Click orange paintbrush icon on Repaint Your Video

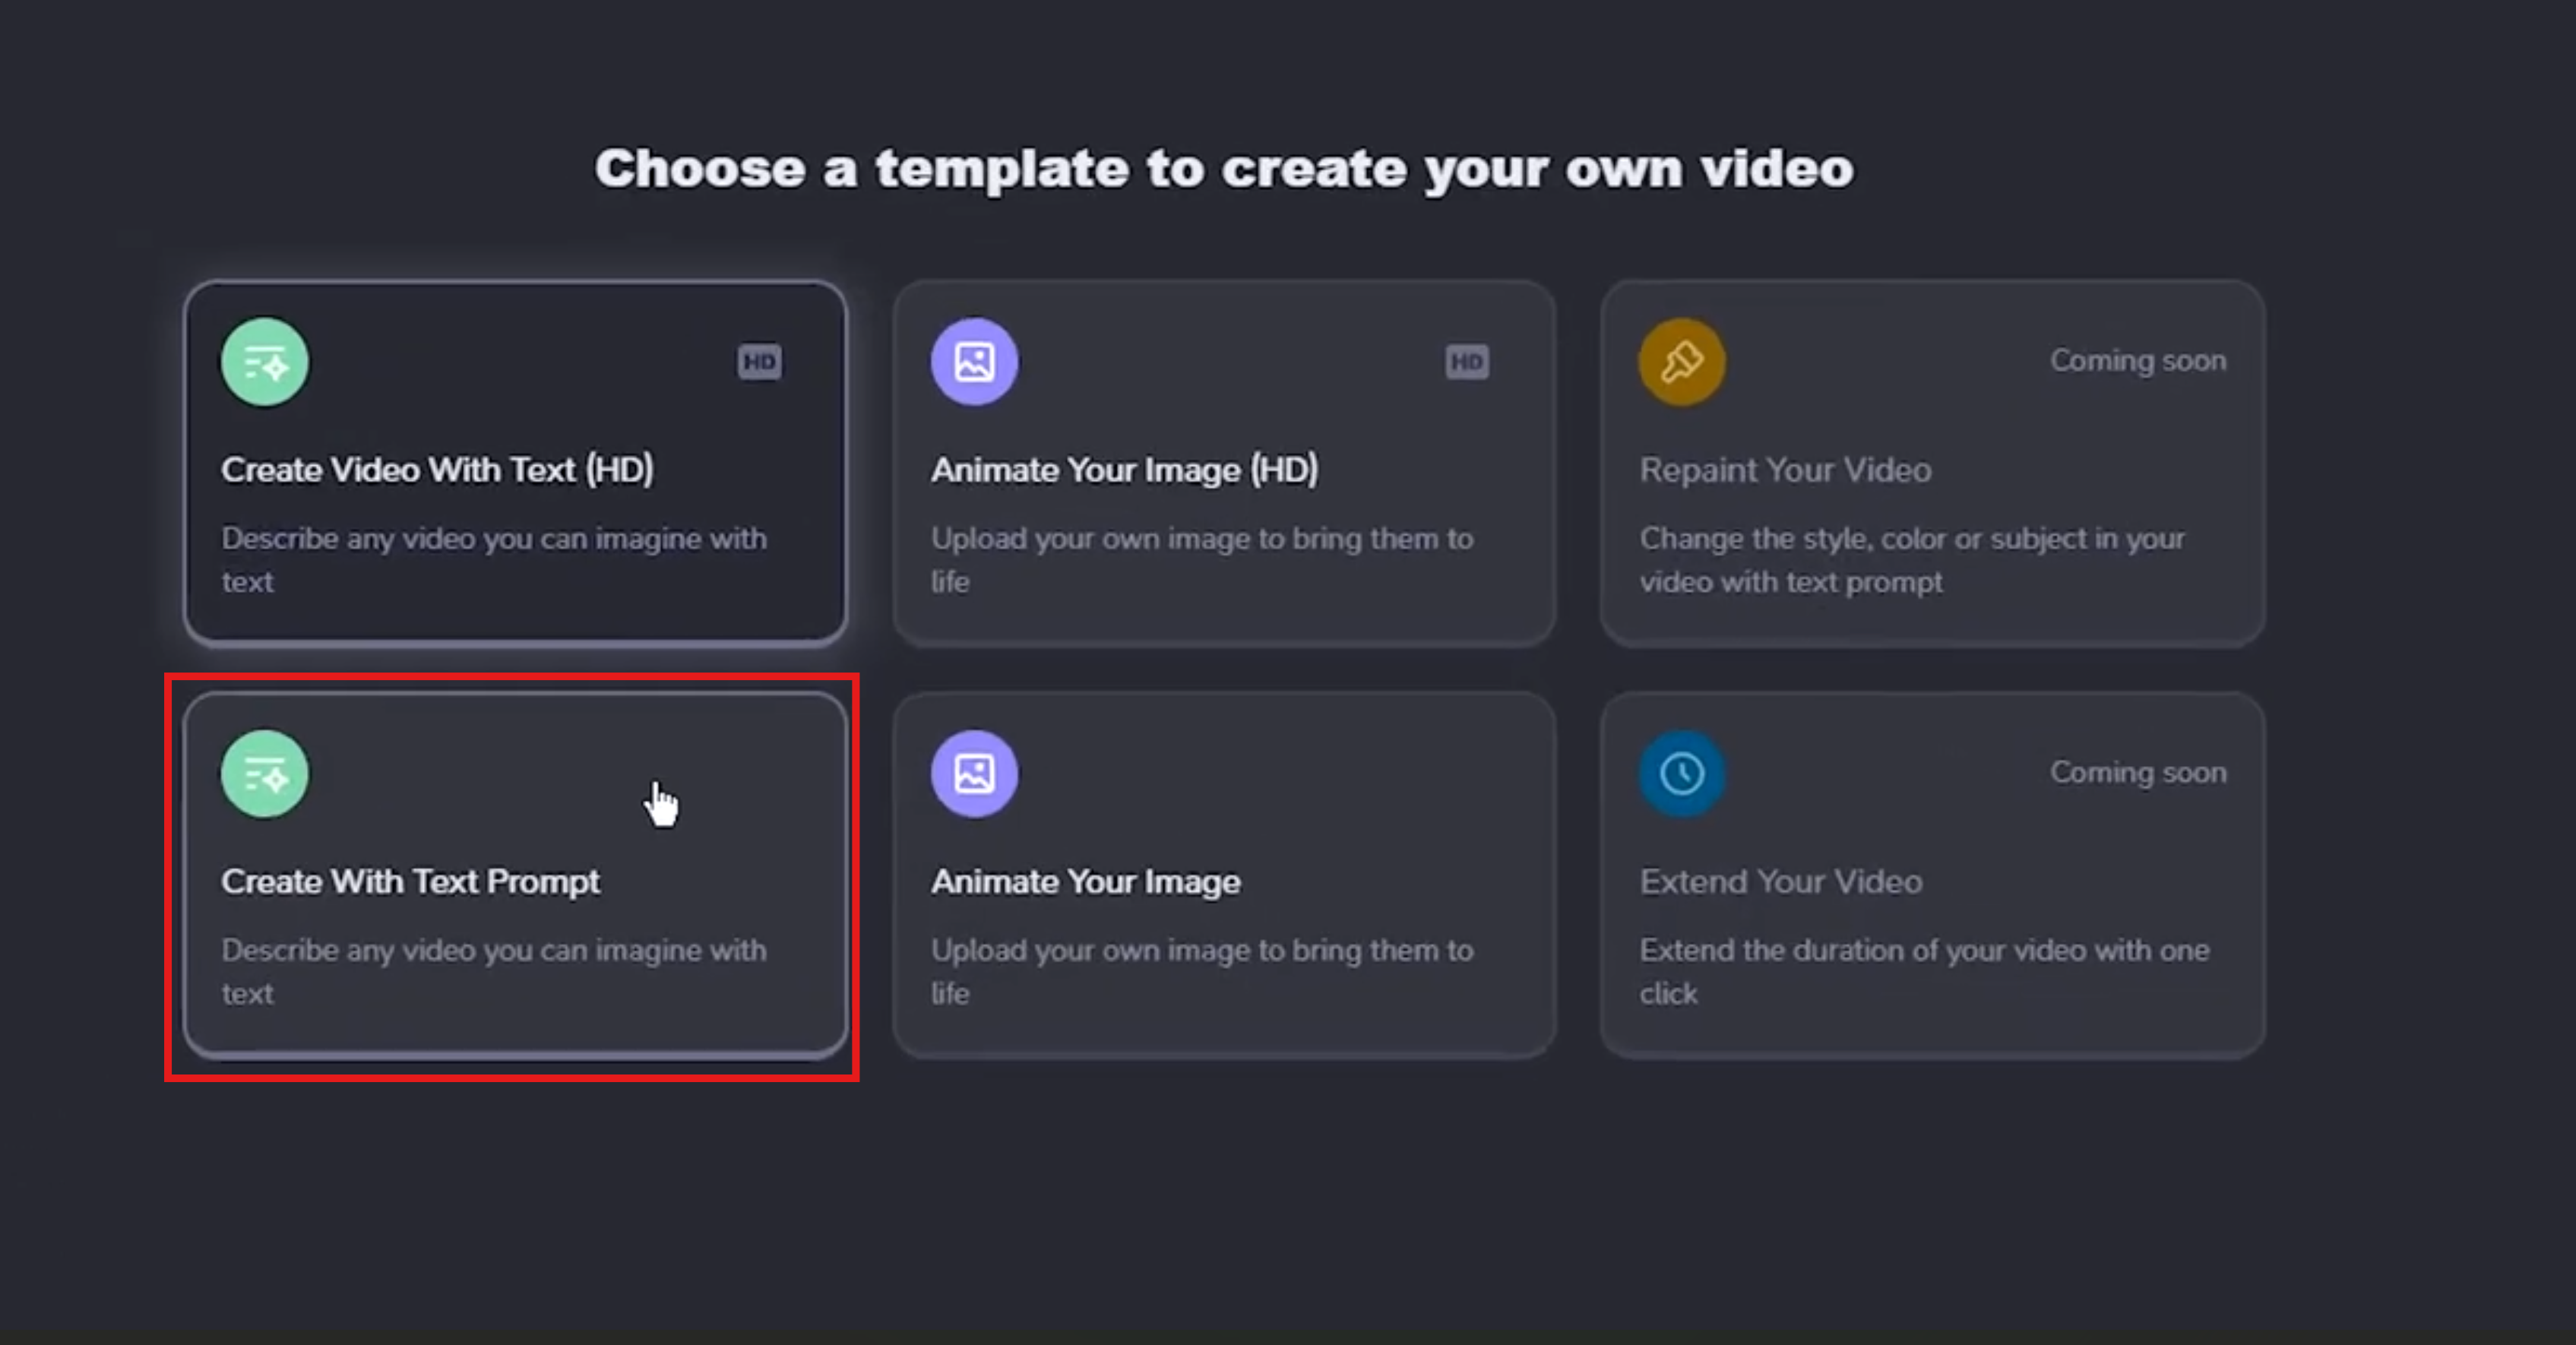point(1682,362)
